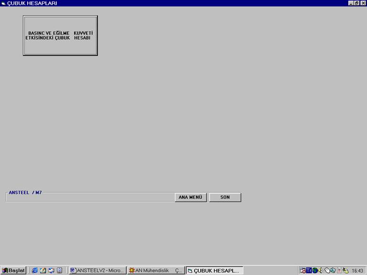The width and height of the screenshot is (367, 275).
Task: Click the Tr keyboard language tray icon
Action: pos(309,271)
